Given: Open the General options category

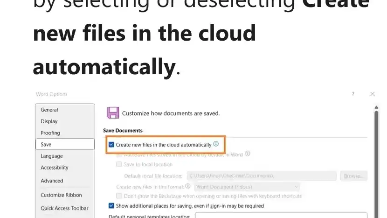Looking at the screenshot, I should pyautogui.click(x=49, y=110).
